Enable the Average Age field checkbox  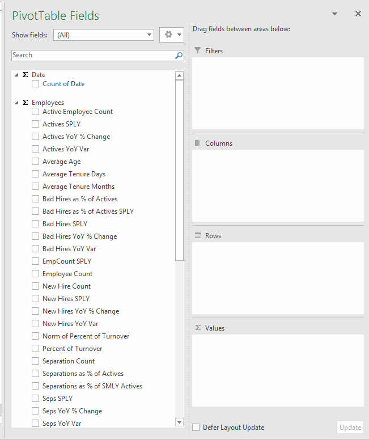tap(36, 162)
